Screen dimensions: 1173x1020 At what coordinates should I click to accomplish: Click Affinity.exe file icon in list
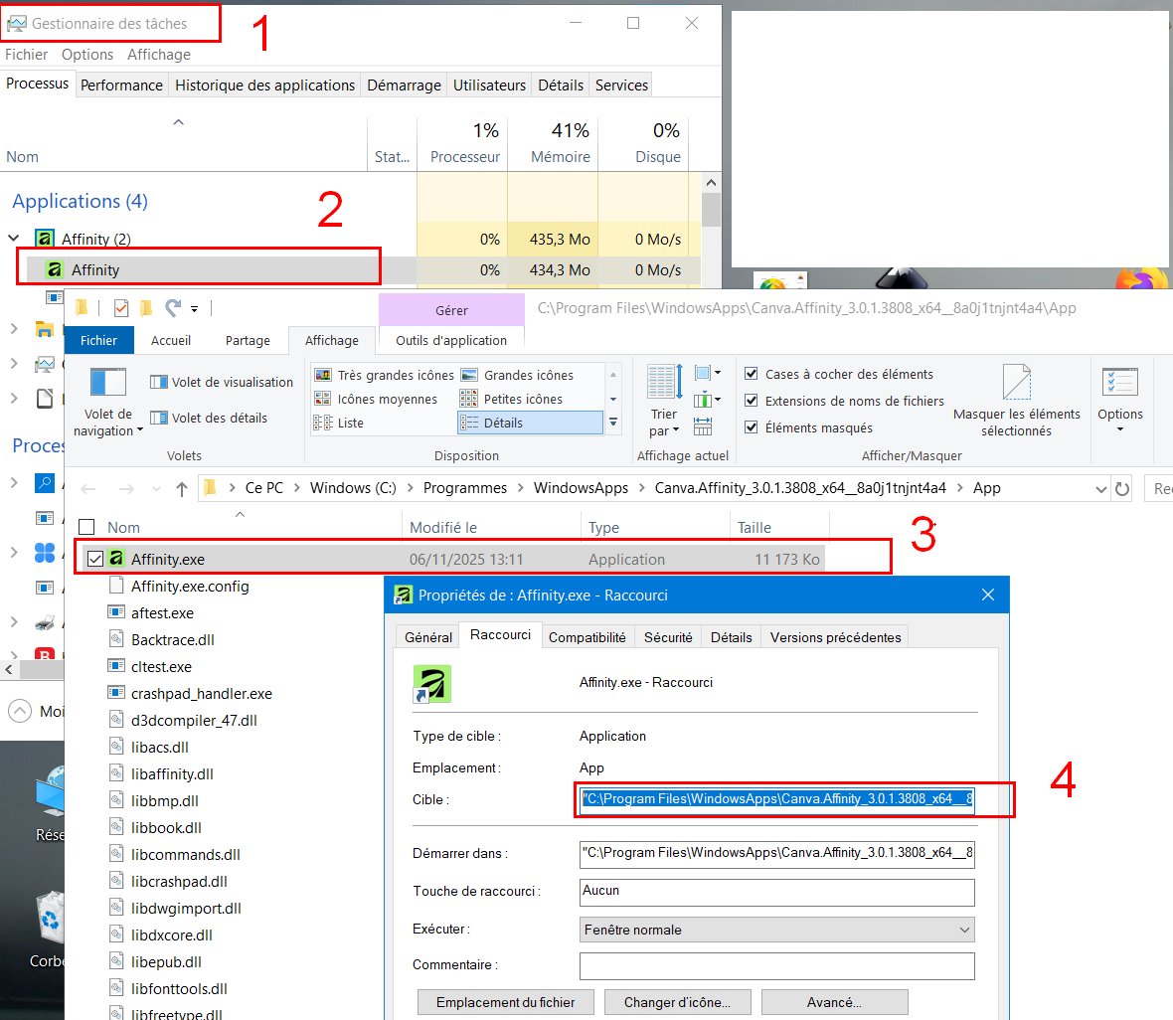116,559
